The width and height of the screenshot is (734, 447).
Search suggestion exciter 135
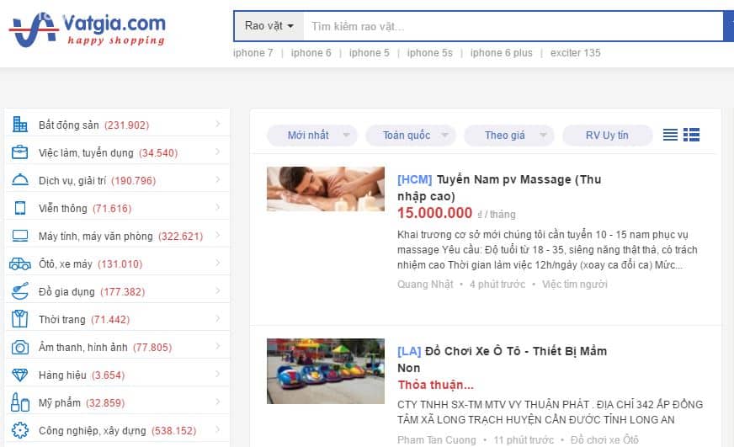coord(575,53)
